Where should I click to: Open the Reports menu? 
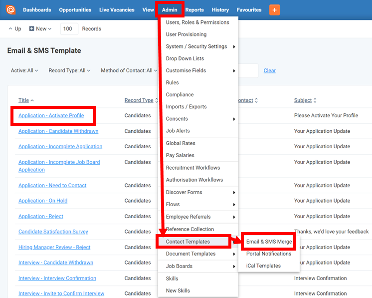point(194,10)
